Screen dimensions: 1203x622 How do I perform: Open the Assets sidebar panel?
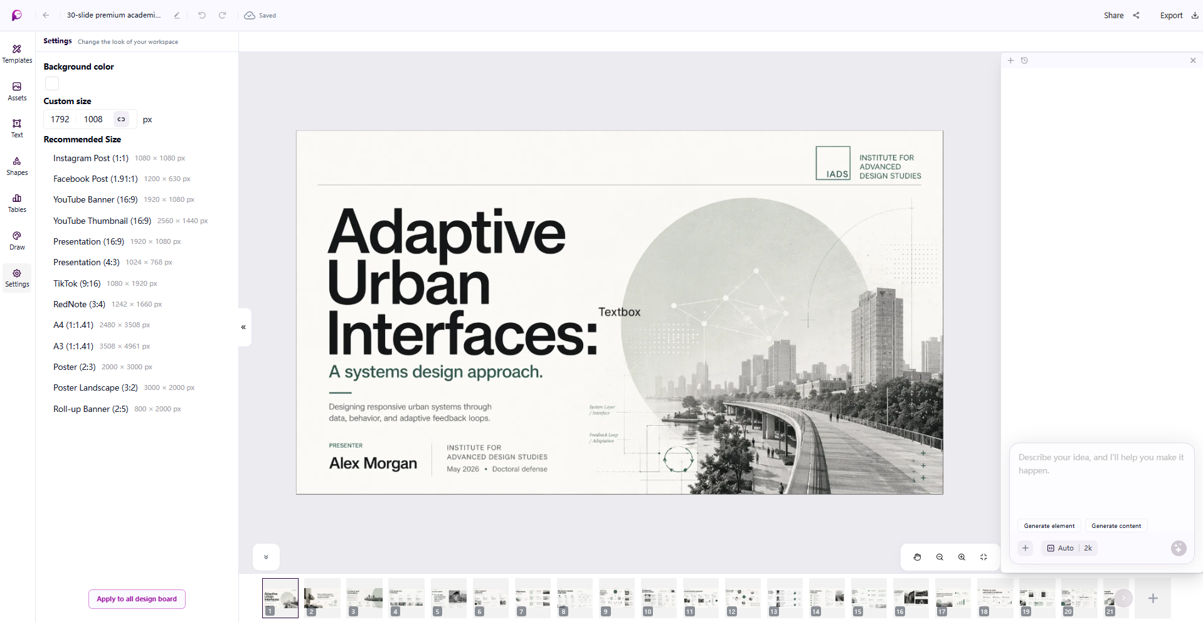point(17,92)
